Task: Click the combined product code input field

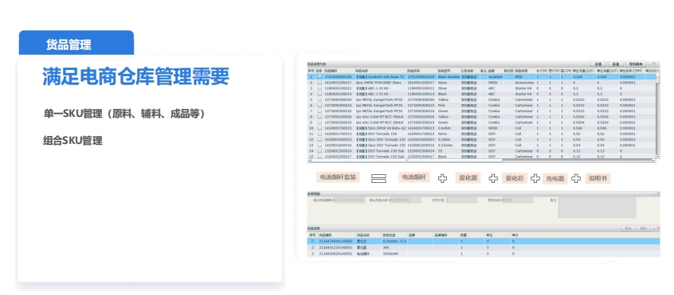Action: [x=350, y=200]
